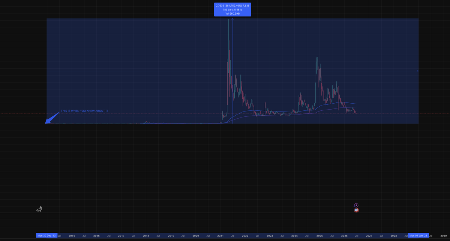Click the 2022 label on time axis

[245, 236]
